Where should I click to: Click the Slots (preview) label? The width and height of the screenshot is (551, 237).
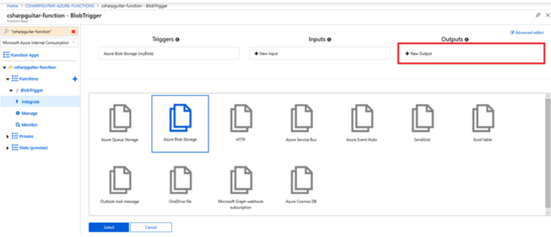coord(33,148)
